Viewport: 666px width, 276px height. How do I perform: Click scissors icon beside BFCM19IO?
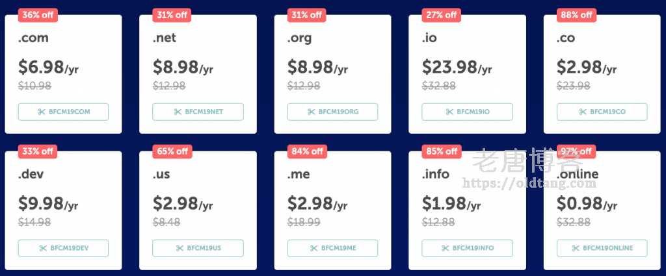click(x=449, y=112)
